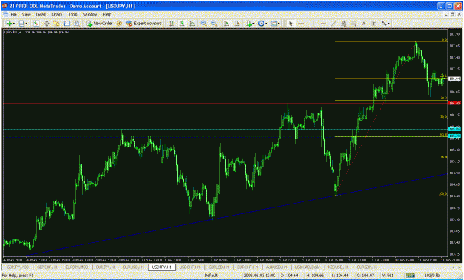Switch to the USDCAD,Daily chart tab

pyautogui.click(x=307, y=267)
